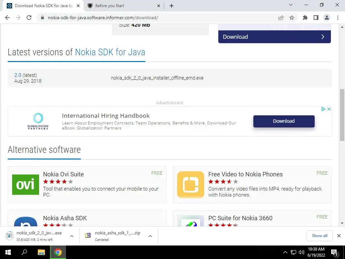Viewport: 345px width, 259px height.
Task: Open version 2.0 link
Action: pos(18,75)
